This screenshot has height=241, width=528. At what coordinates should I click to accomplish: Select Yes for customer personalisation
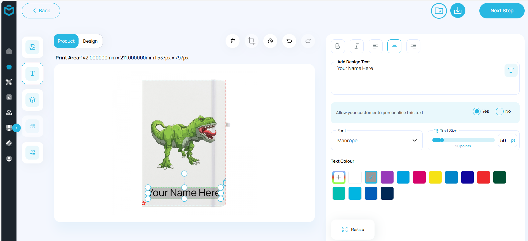477,111
